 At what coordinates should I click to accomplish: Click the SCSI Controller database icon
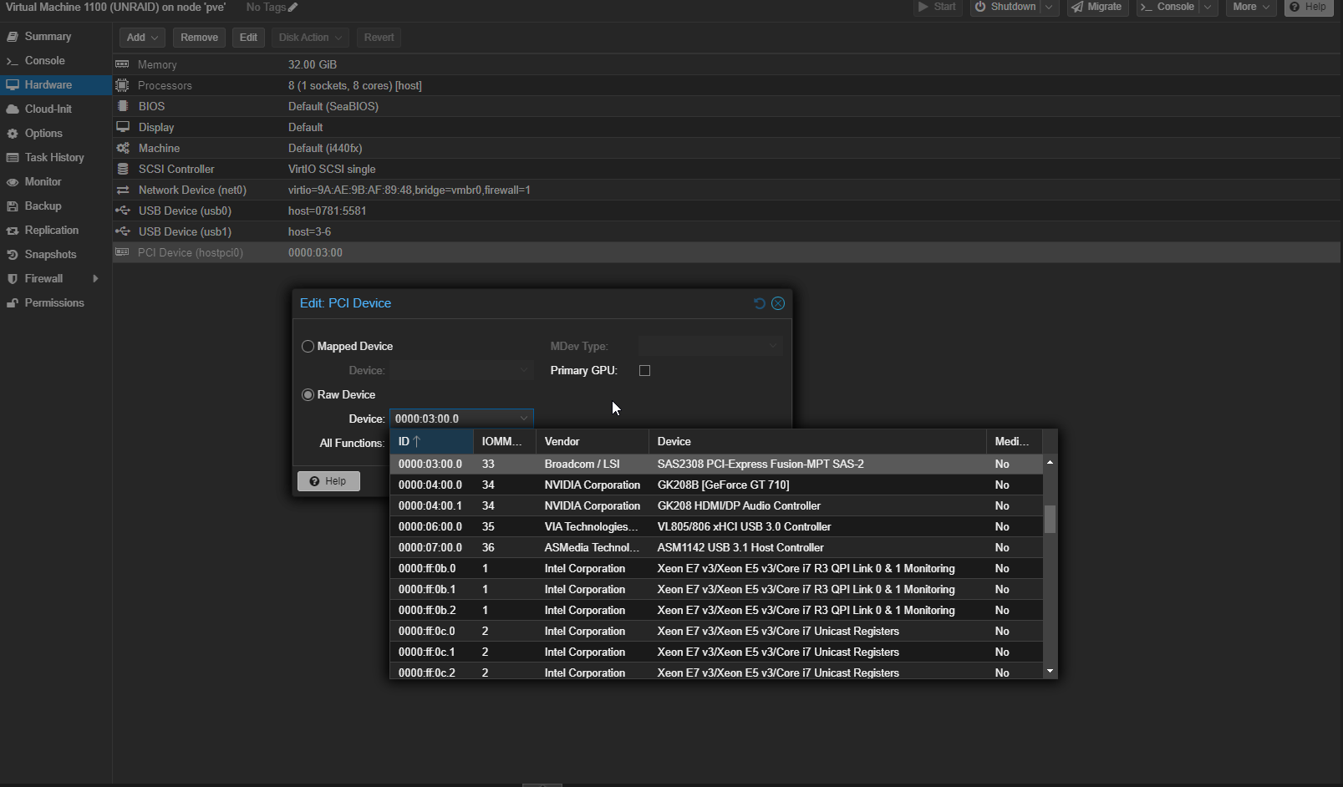(122, 169)
